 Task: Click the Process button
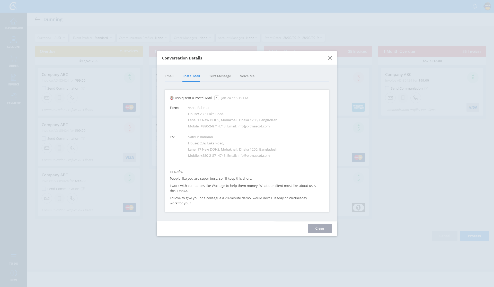(x=474, y=236)
